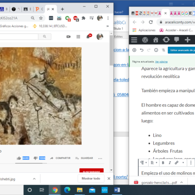195x195 pixels.
Task: Click home site icon in admin bar
Action: pyautogui.click(x=156, y=40)
